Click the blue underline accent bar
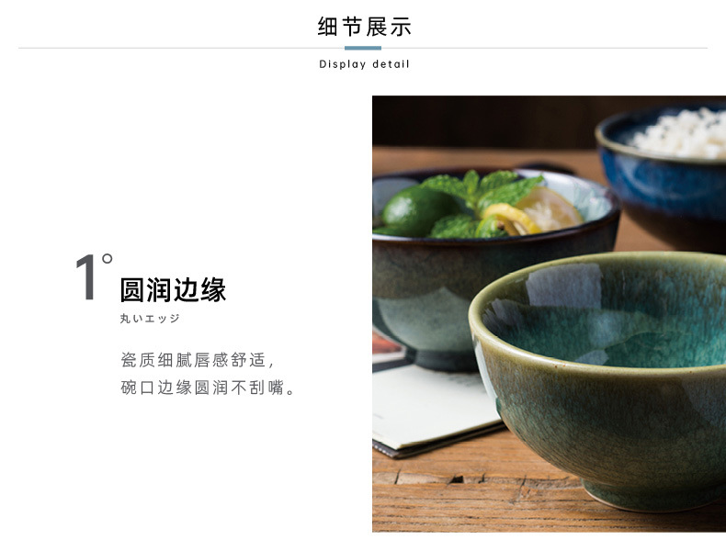This screenshot has height=540, width=726. coord(362,48)
